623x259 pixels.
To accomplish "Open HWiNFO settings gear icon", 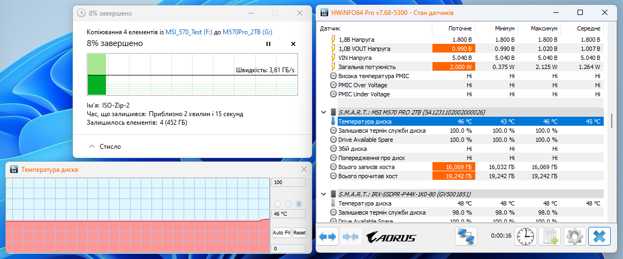I will (x=574, y=237).
